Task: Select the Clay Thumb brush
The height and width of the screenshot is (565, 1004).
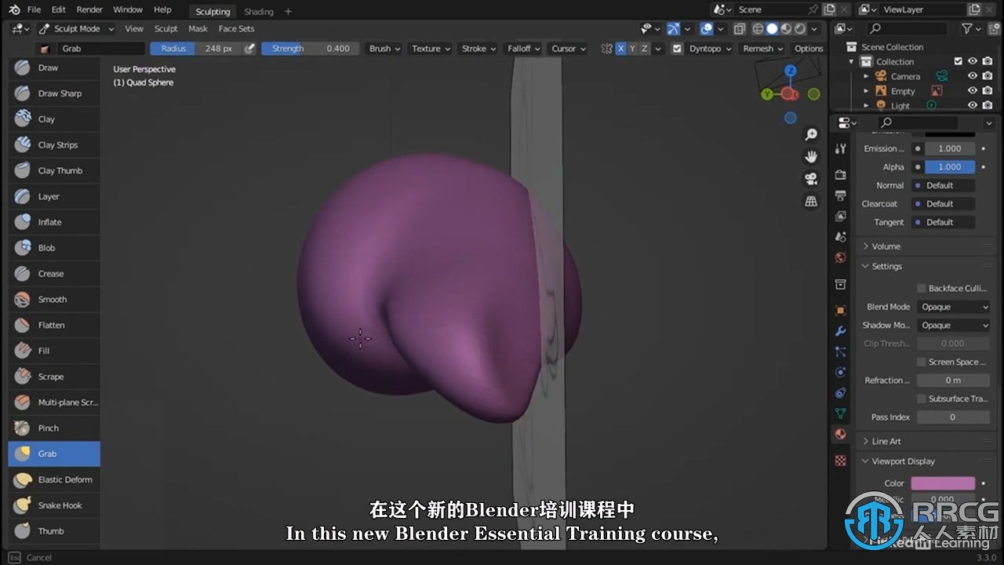Action: pos(54,171)
